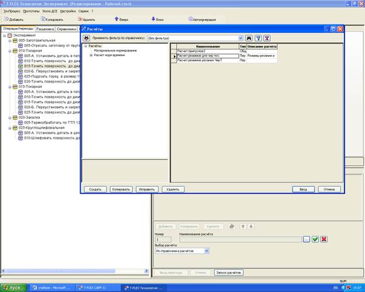Image resolution: width=365 pixels, height=292 pixels.
Task: Select 010-Шлифовать поверхность transition
Action: pos(52,138)
